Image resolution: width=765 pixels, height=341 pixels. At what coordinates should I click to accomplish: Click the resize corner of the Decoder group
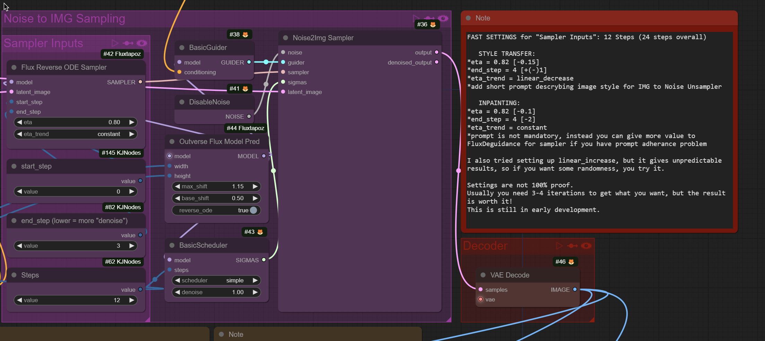point(592,319)
